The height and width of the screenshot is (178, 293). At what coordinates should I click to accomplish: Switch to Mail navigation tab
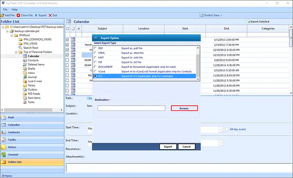(x=32, y=117)
